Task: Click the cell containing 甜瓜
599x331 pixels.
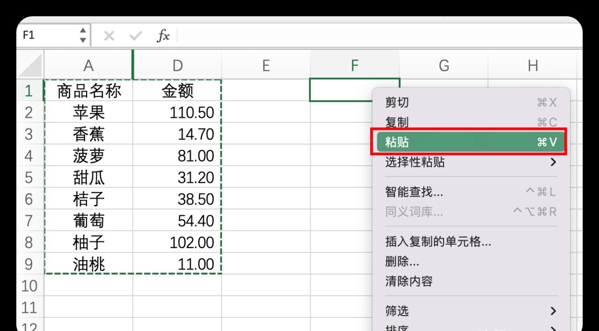Action: coord(88,178)
